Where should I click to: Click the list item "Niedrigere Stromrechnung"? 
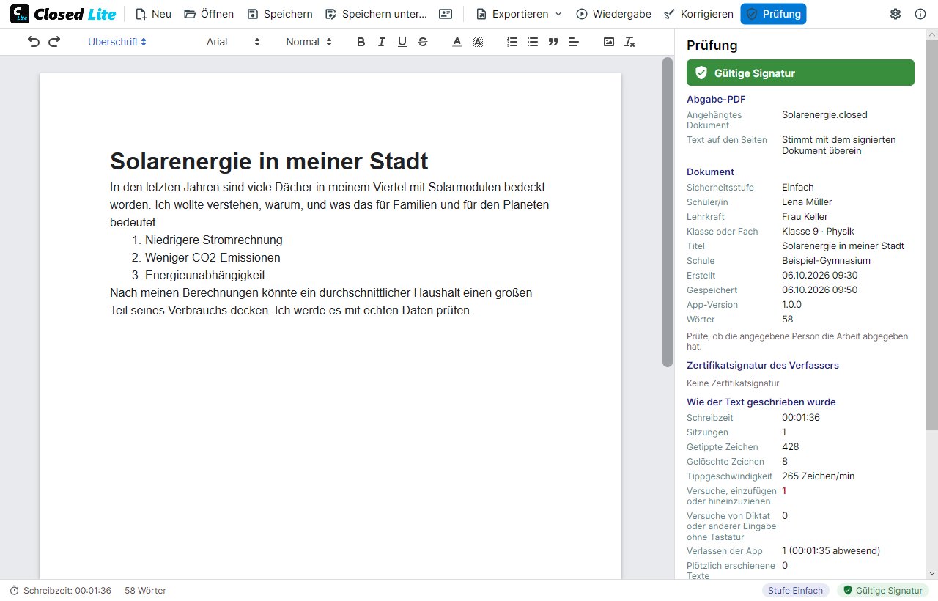pos(214,240)
